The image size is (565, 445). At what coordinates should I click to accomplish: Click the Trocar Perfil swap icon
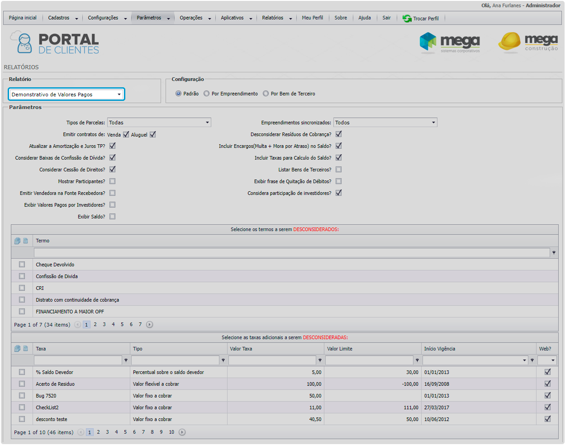[407, 19]
